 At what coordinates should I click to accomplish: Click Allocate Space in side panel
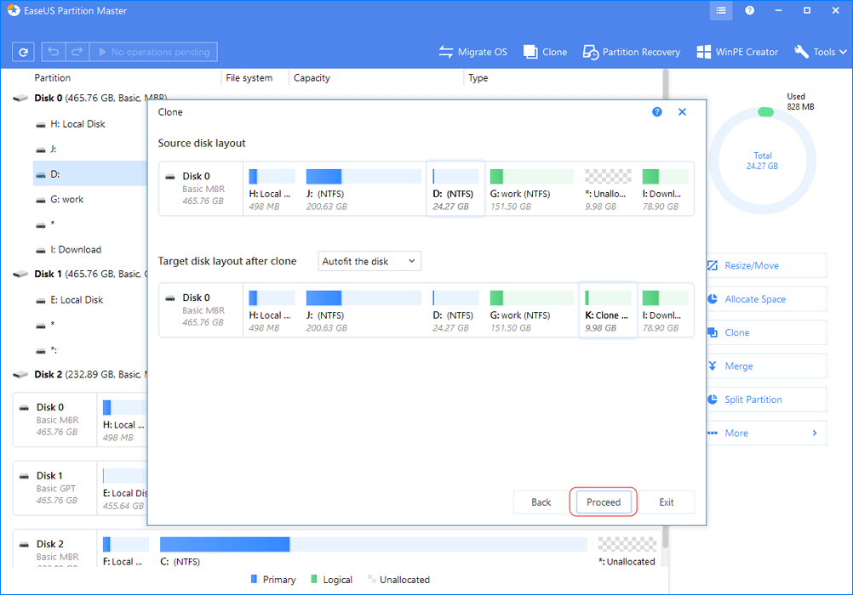767,299
